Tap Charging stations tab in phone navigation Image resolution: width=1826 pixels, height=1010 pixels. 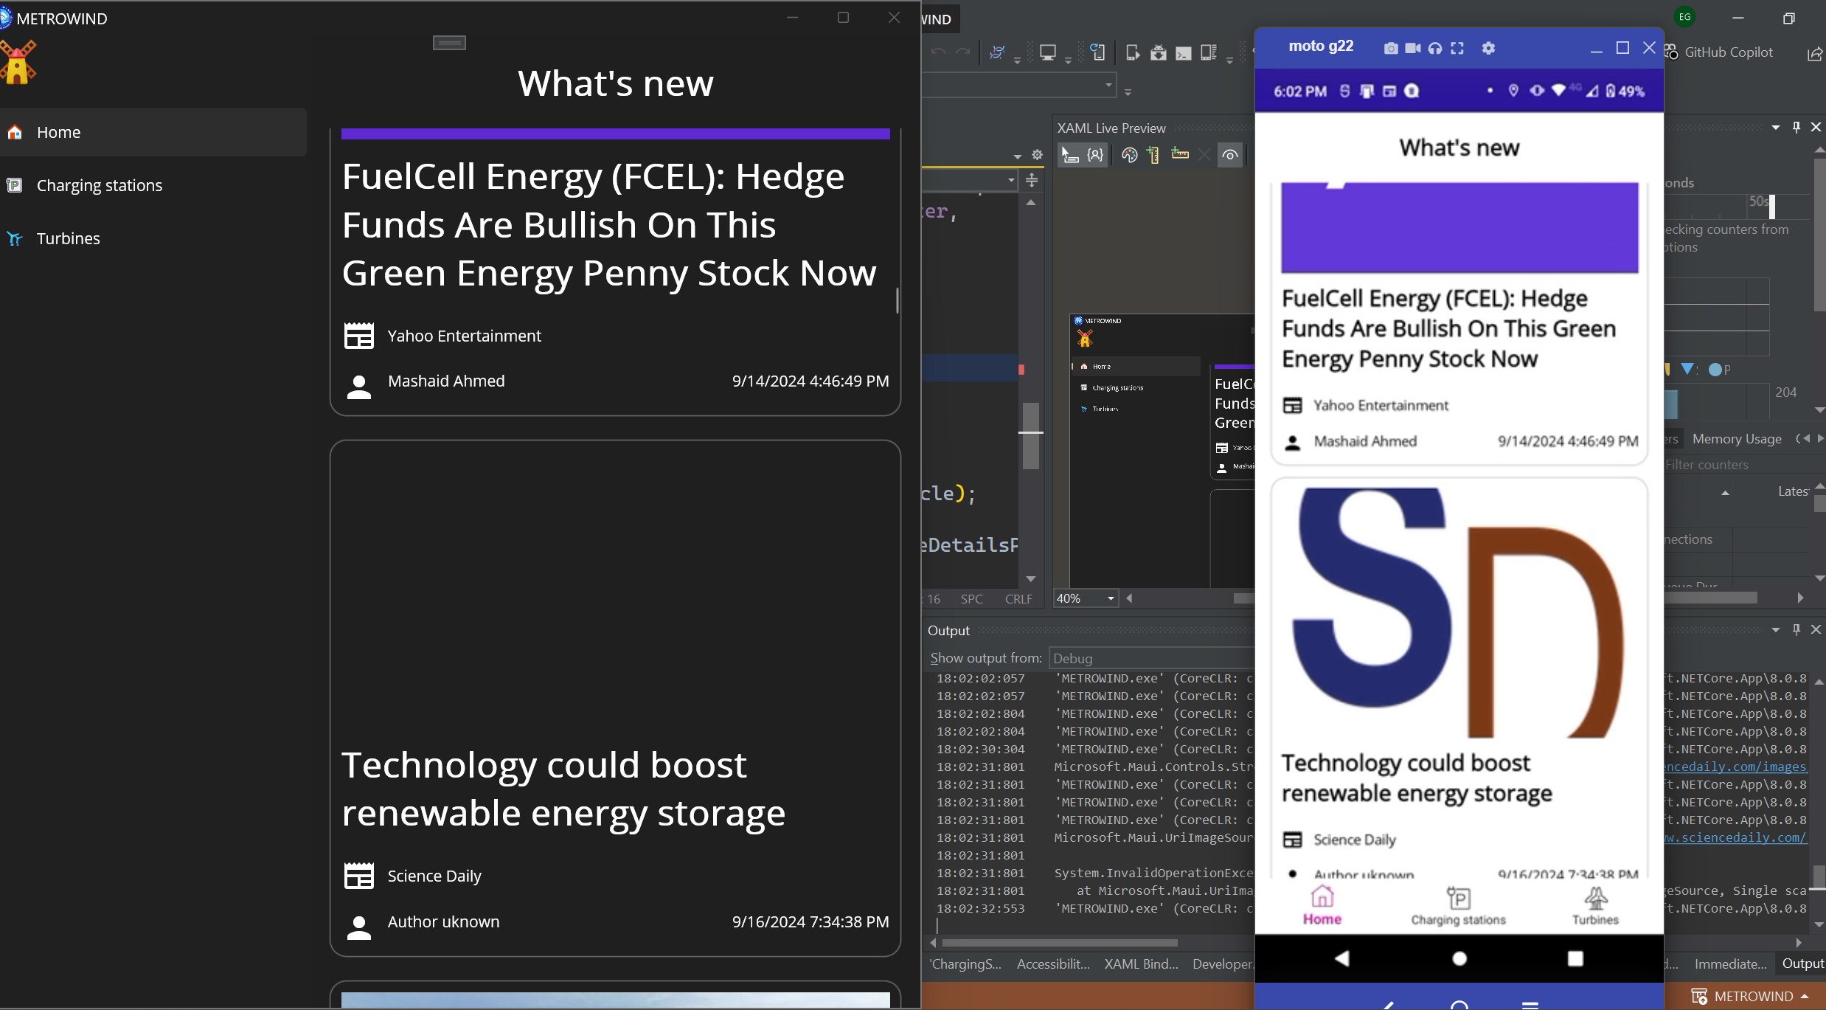click(1459, 906)
